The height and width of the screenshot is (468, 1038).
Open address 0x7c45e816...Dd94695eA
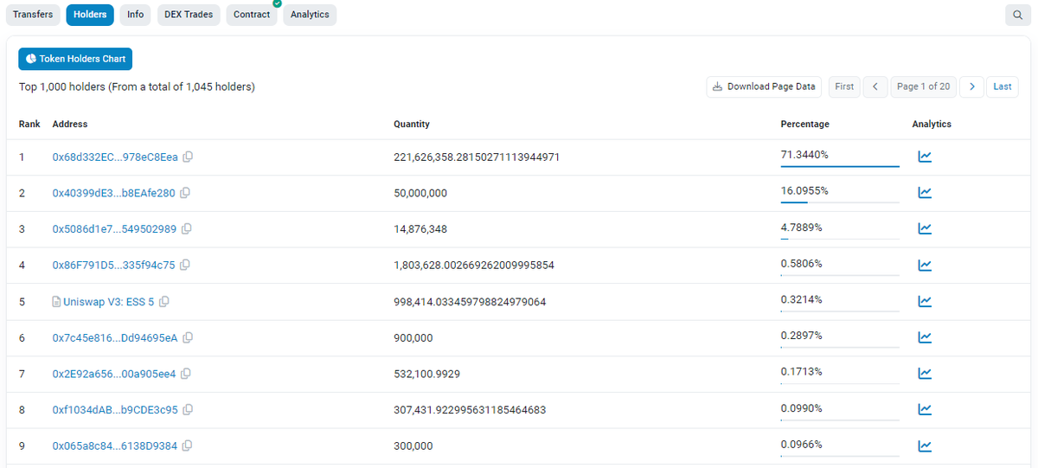pyautogui.click(x=115, y=337)
